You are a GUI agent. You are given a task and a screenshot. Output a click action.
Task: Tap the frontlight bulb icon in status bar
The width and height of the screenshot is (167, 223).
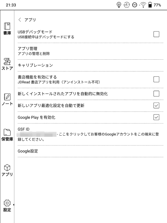(x=119, y=4)
